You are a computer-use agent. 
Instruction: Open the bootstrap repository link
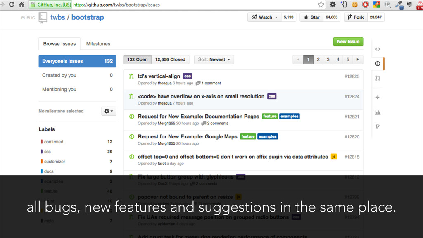(x=88, y=17)
